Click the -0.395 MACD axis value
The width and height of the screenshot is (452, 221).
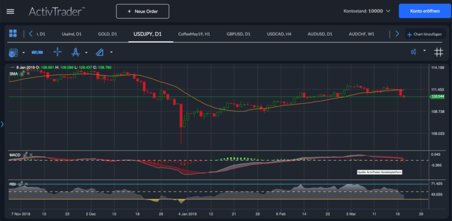[x=436, y=165]
